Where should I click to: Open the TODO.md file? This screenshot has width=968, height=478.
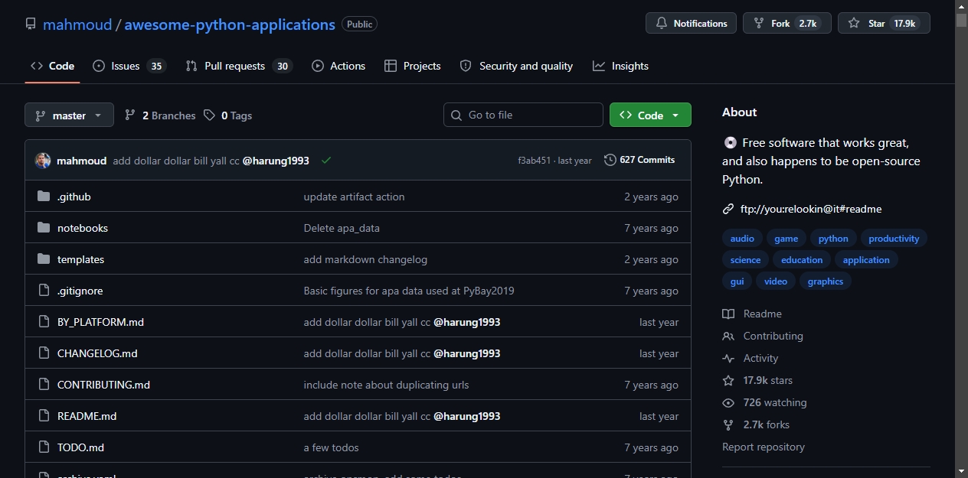80,447
